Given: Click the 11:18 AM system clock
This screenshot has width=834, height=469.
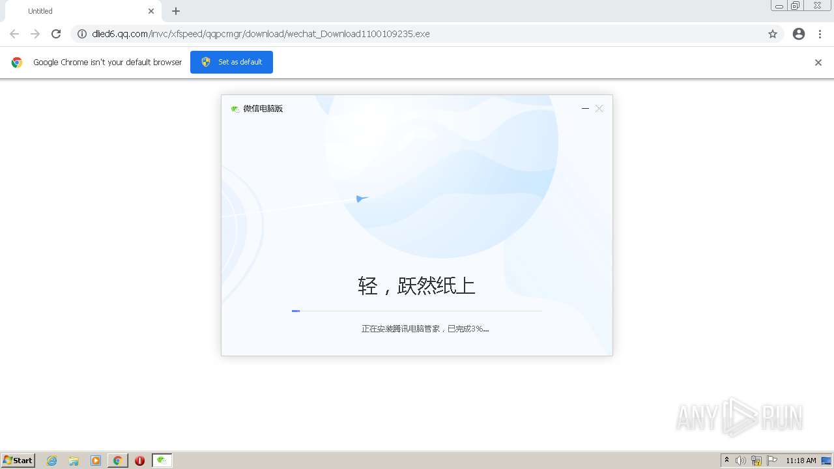Looking at the screenshot, I should click(x=801, y=461).
